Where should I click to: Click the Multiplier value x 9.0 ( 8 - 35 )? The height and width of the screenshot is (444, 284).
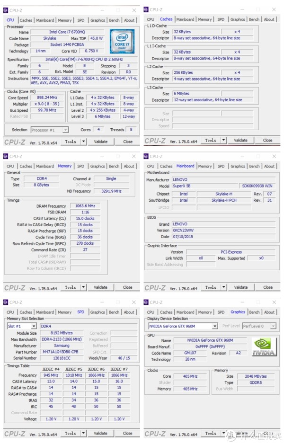(x=47, y=104)
